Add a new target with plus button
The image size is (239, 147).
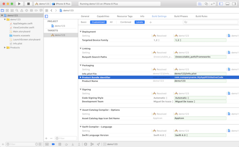click(46, 138)
